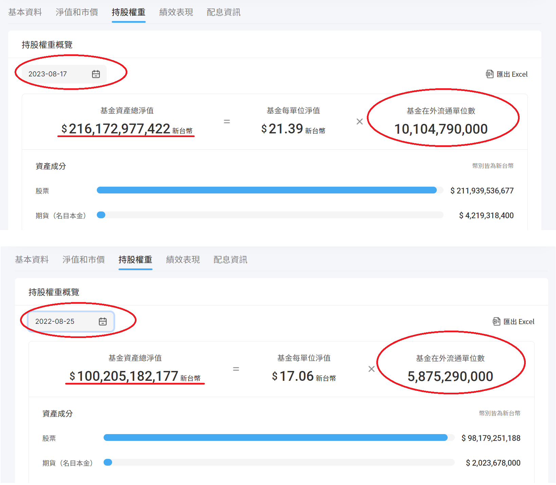Viewport: 556px width, 485px height.
Task: Click the Excel file icon in the 2023-08-17 panel
Action: pyautogui.click(x=489, y=74)
